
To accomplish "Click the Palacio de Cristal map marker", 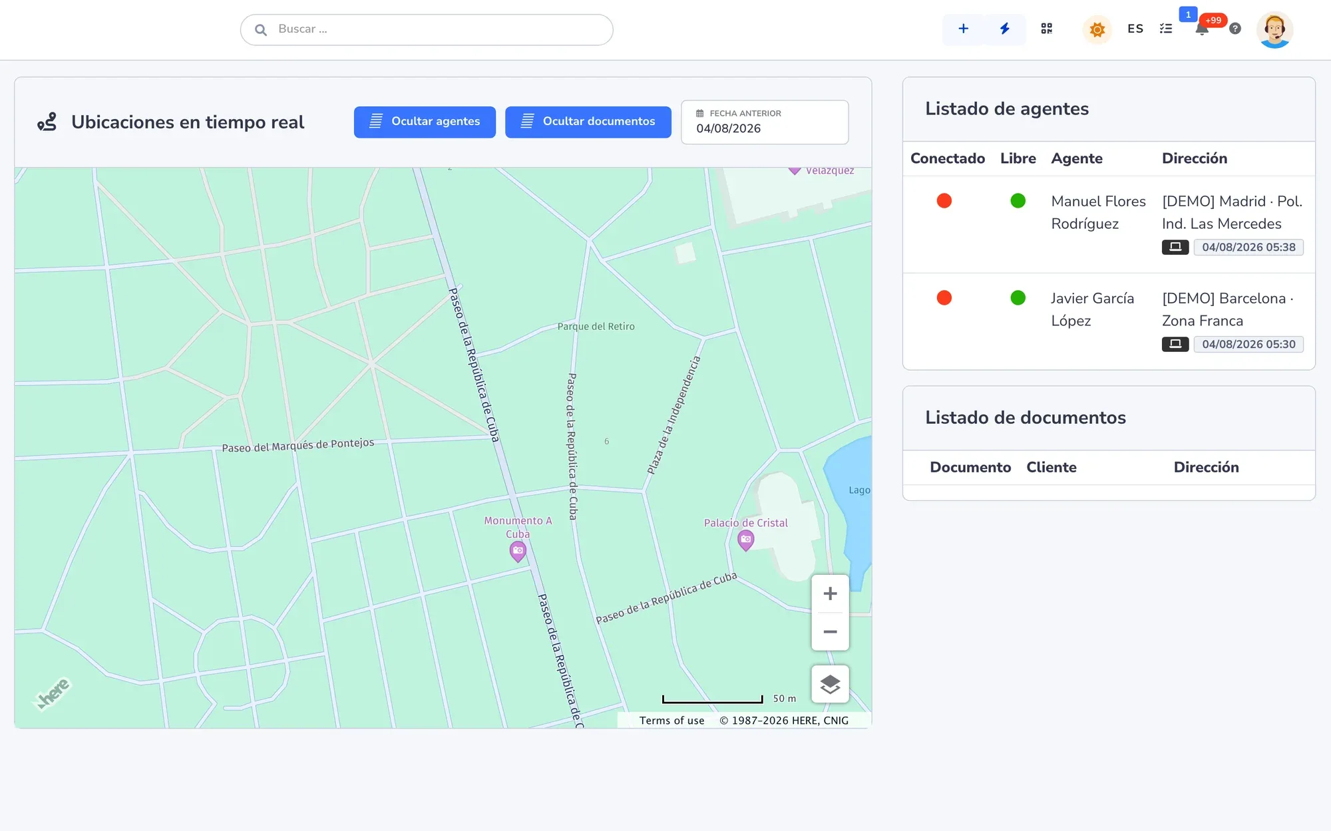I will tap(746, 540).
